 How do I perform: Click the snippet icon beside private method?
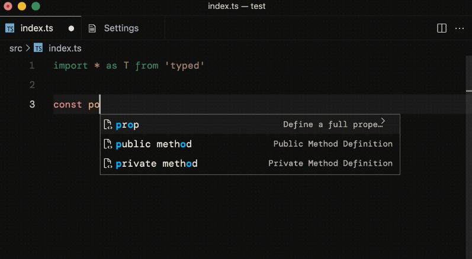[x=108, y=164]
